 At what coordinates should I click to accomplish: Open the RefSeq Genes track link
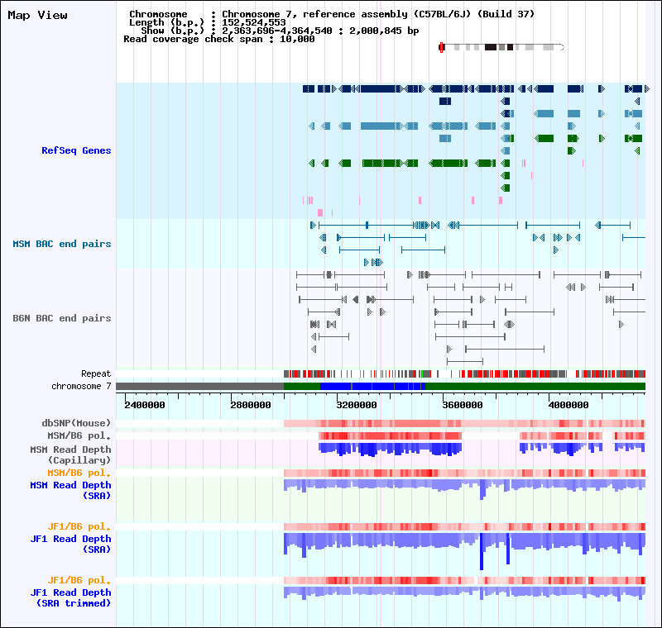click(x=76, y=150)
